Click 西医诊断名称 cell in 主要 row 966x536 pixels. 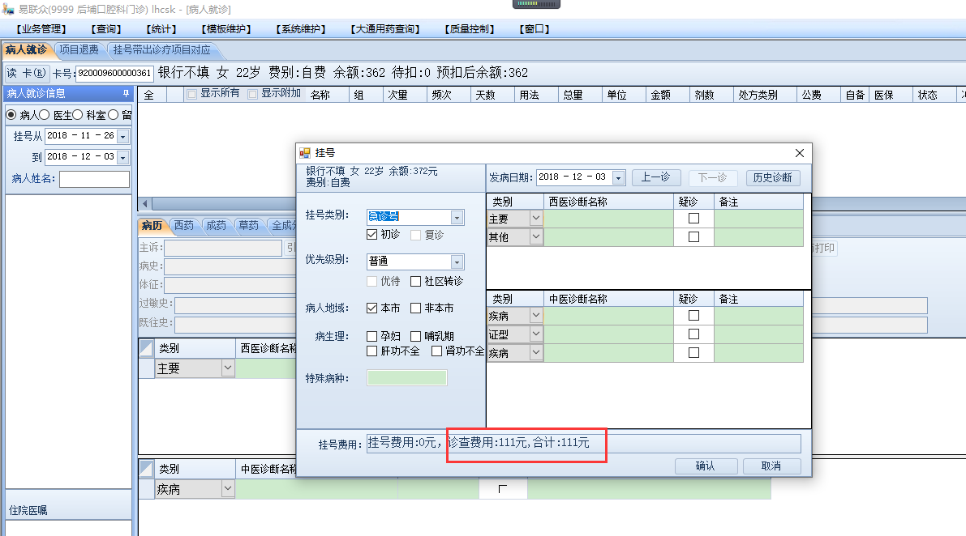tap(608, 219)
